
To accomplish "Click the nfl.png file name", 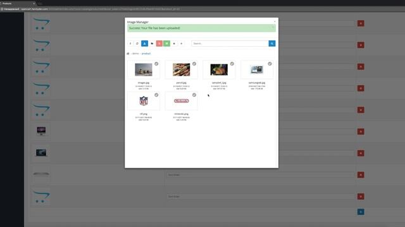I will tap(144, 114).
